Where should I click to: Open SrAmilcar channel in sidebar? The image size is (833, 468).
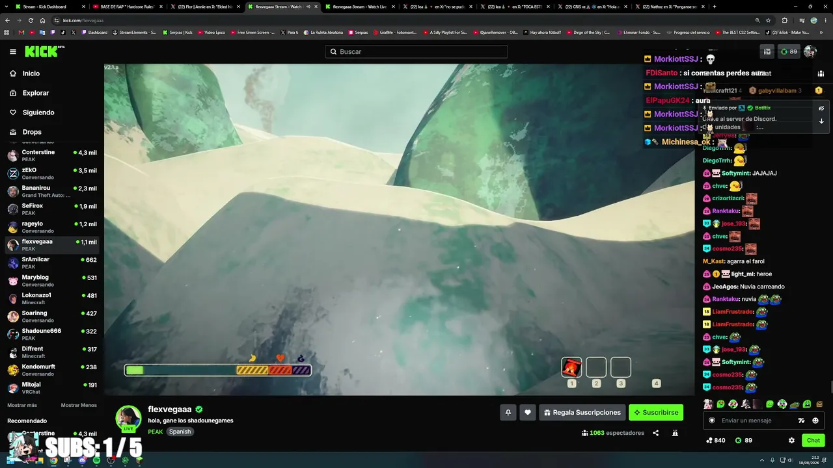[x=52, y=263]
